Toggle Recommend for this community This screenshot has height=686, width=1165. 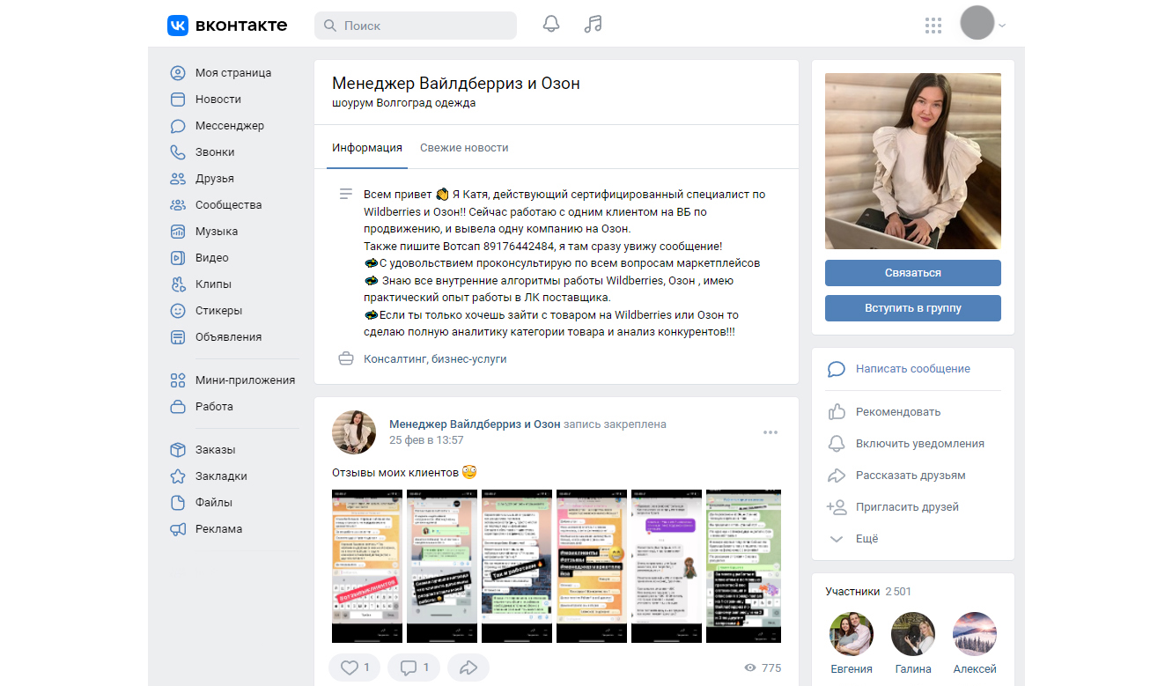[x=897, y=412]
